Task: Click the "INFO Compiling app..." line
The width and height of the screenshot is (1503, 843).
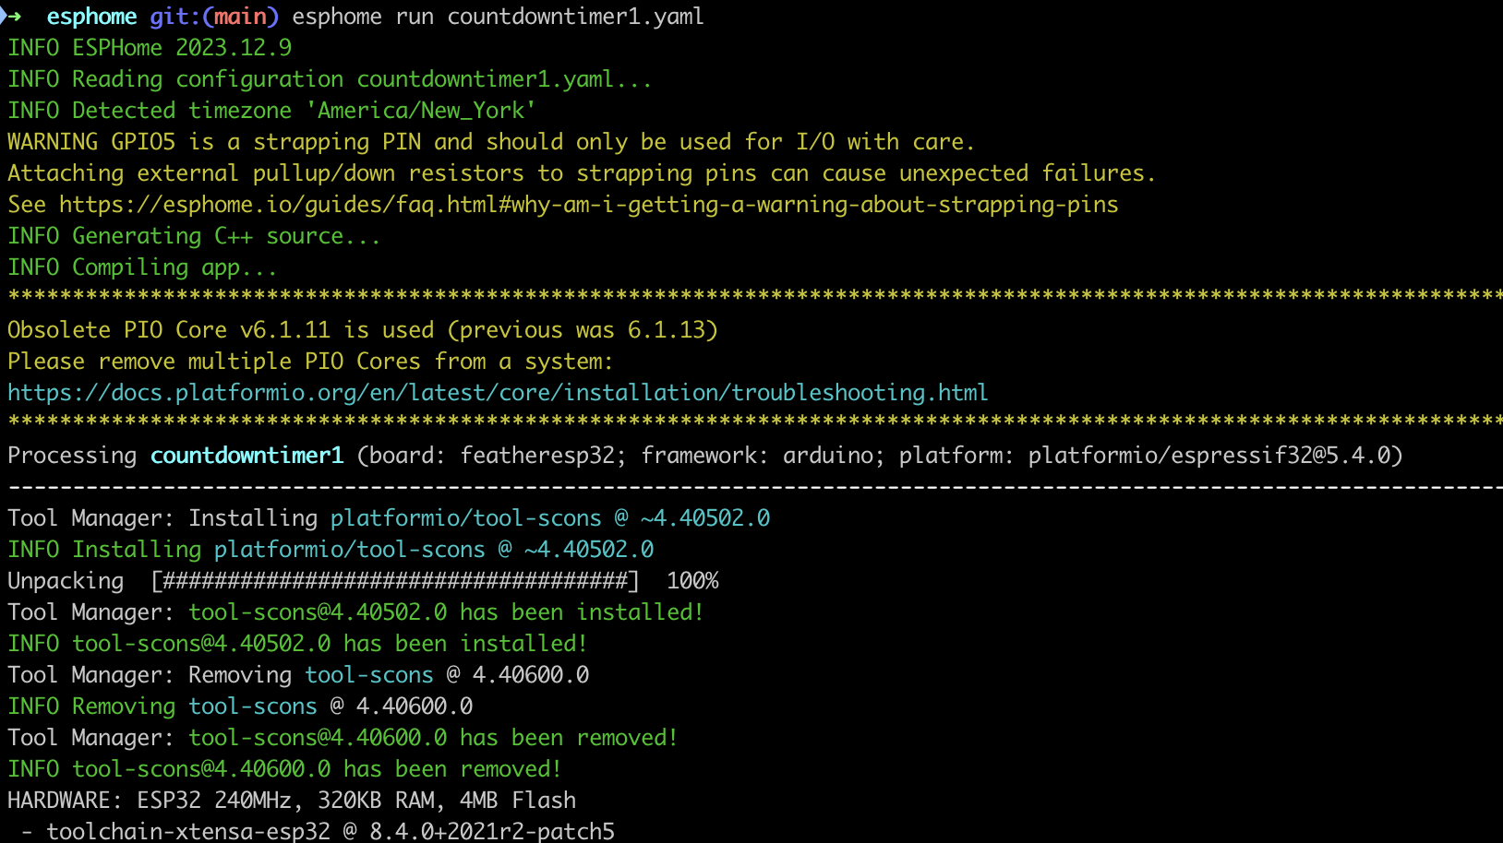Action: (x=142, y=267)
